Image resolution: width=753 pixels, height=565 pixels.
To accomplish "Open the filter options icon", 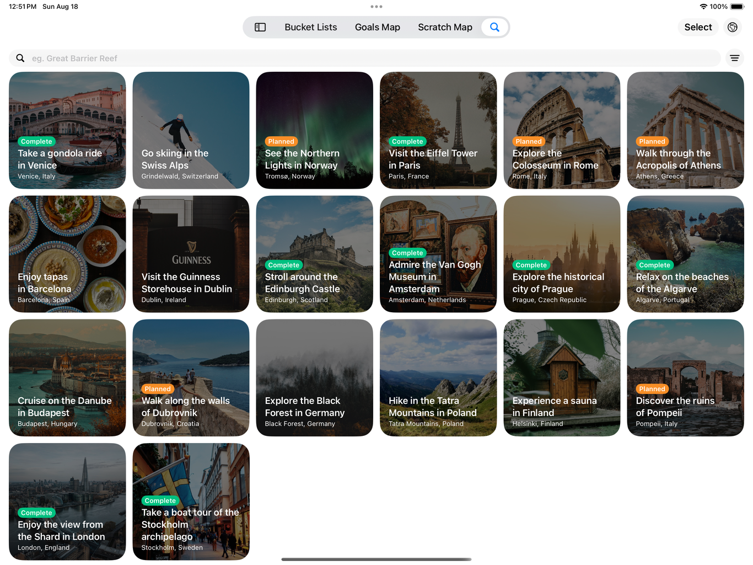I will (x=735, y=58).
